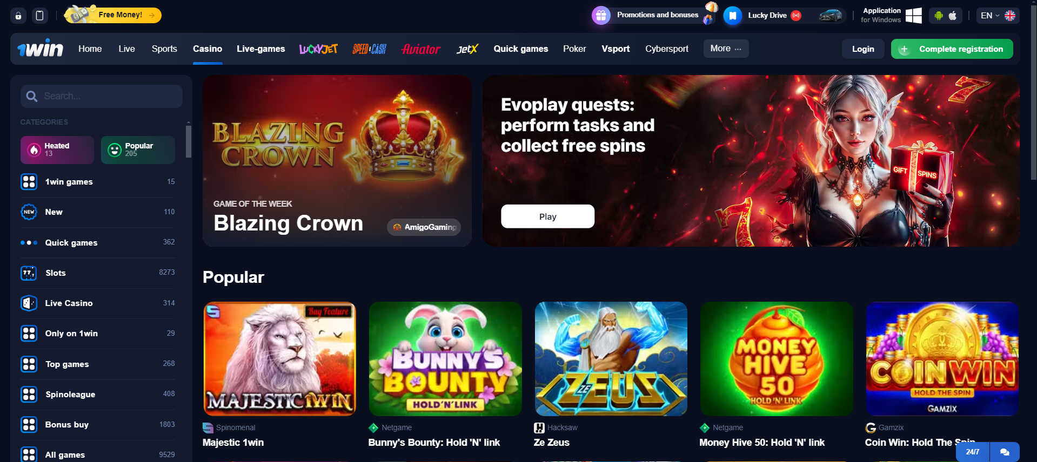
Task: Click the 1win logo
Action: tap(41, 49)
